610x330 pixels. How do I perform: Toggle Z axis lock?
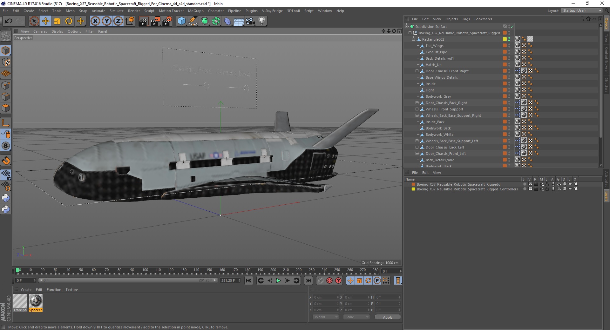118,21
